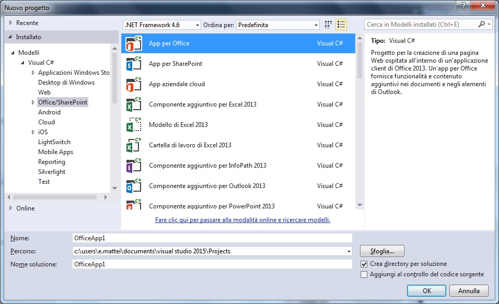
Task: Click the Outlook 2013 add-in icon
Action: (134, 186)
